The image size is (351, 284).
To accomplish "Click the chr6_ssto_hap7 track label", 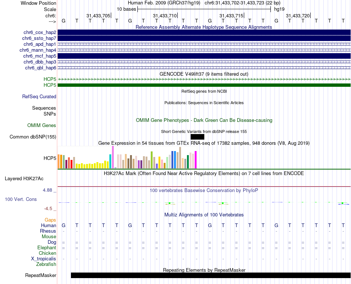I will [39, 38].
